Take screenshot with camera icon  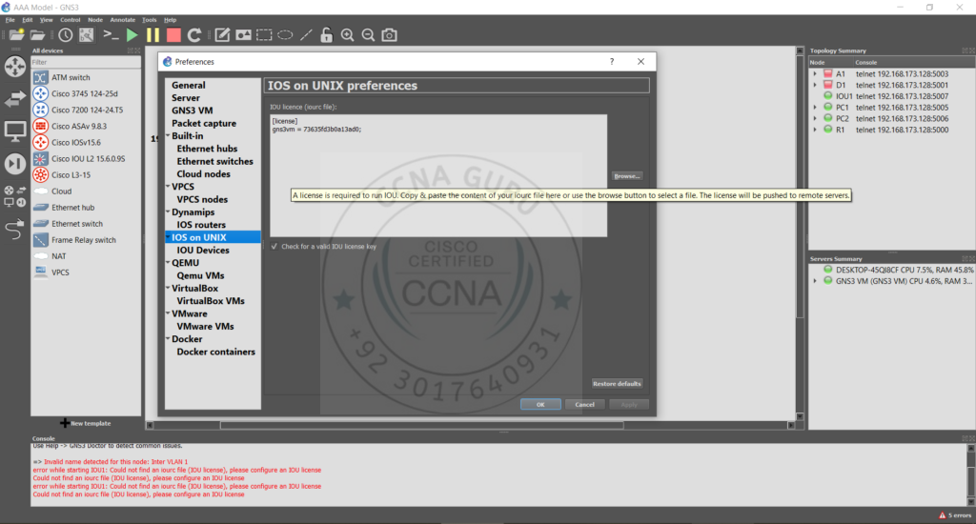[x=389, y=35]
